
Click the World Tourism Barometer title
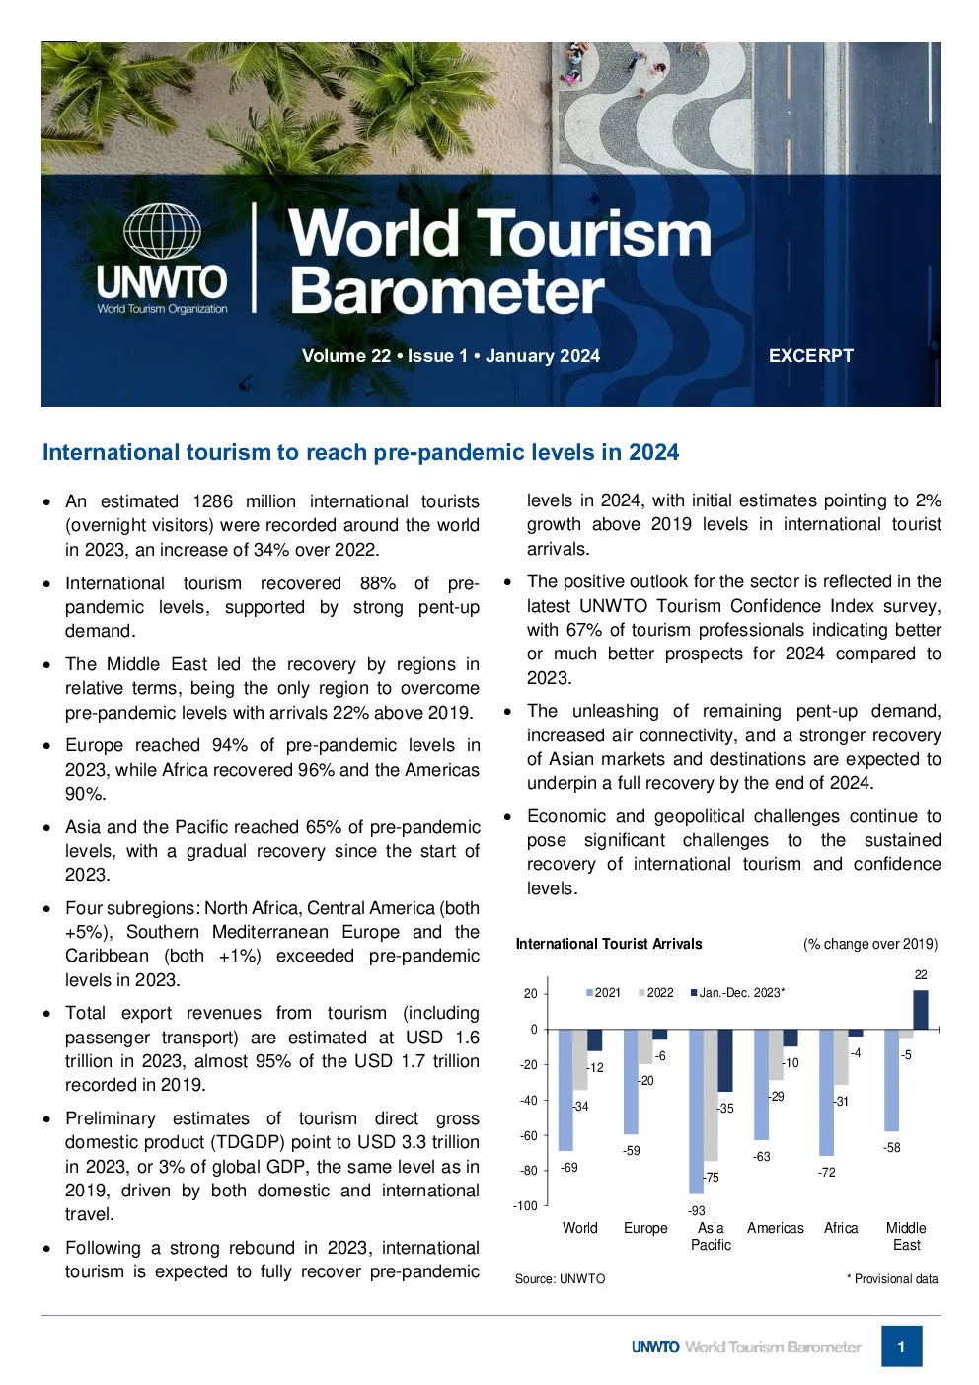point(499,262)
